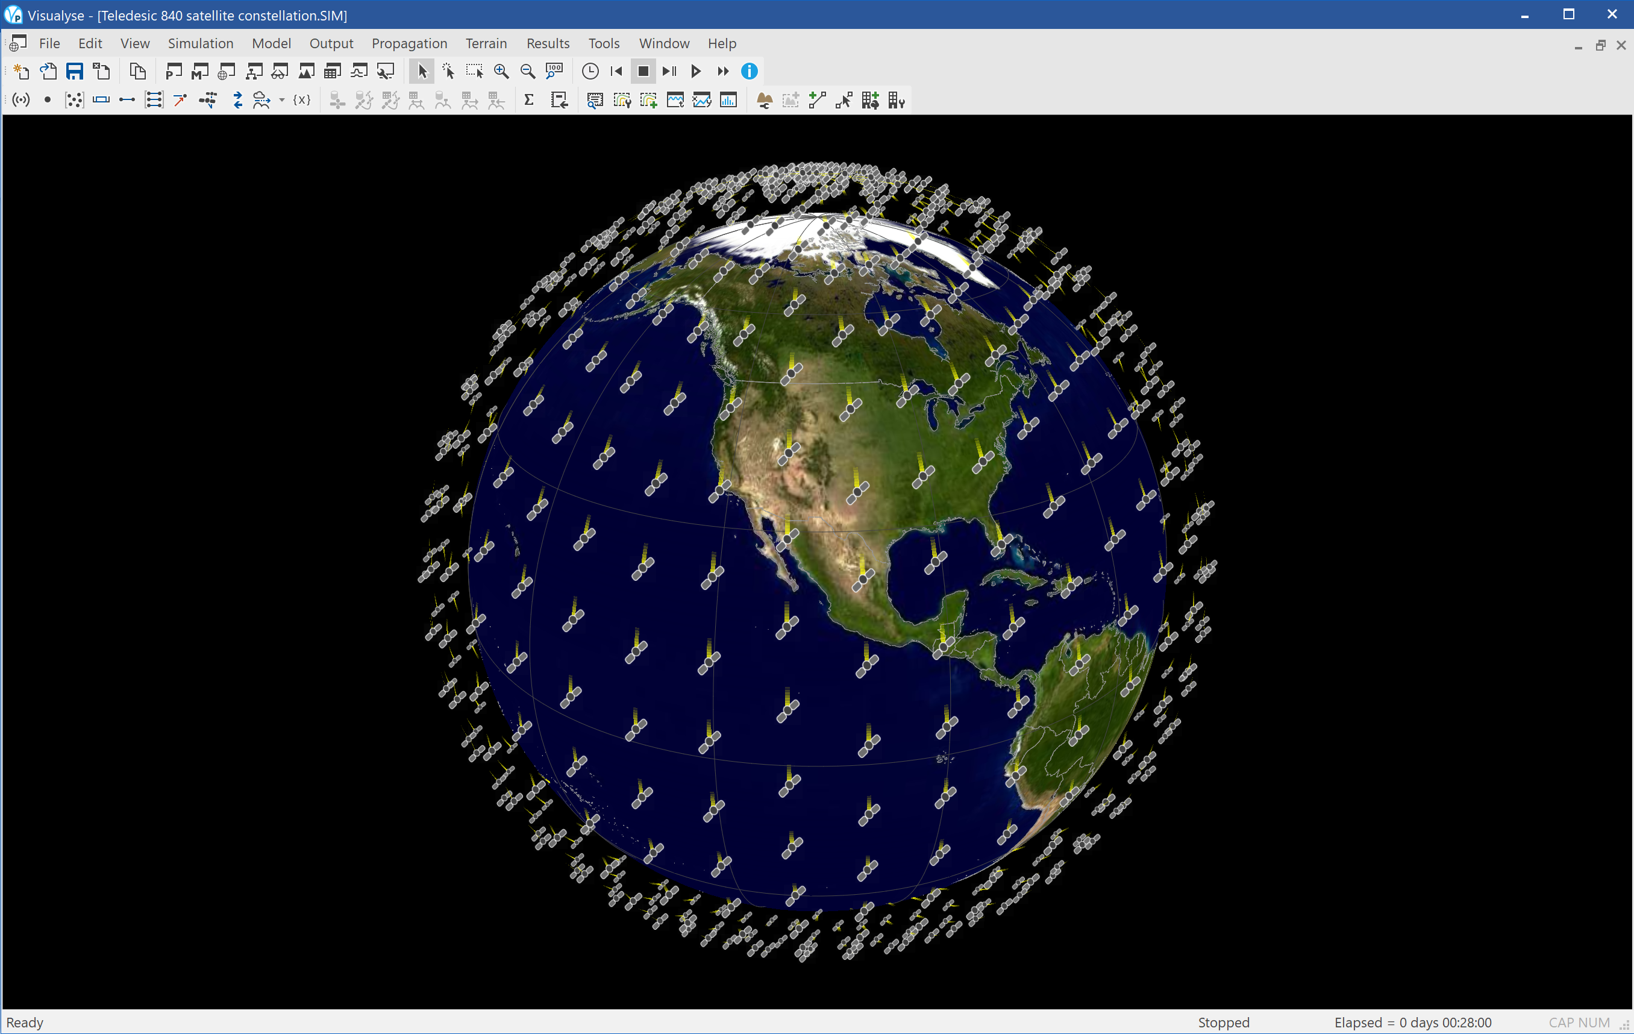Image resolution: width=1634 pixels, height=1034 pixels.
Task: Click the satellite constellation icon
Action: pyautogui.click(x=208, y=101)
